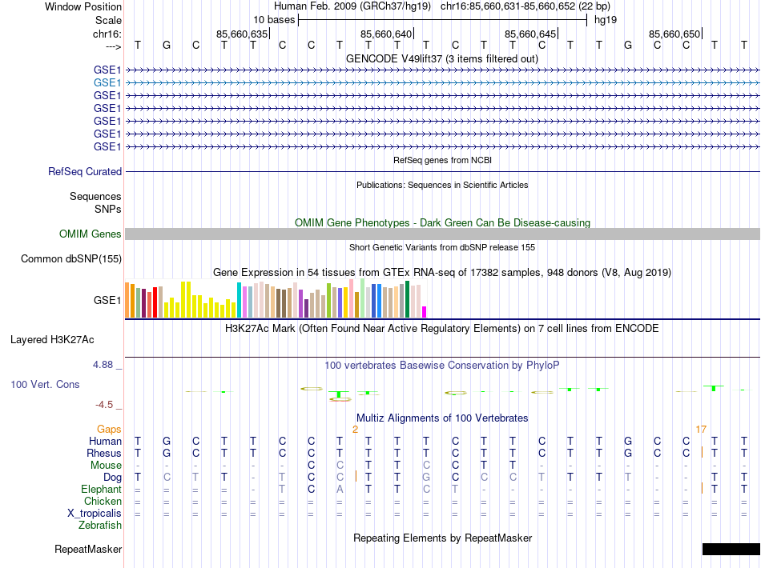Select the light blue GSE1 transcript label
Image resolution: width=761 pixels, height=568 pixels.
tap(107, 83)
